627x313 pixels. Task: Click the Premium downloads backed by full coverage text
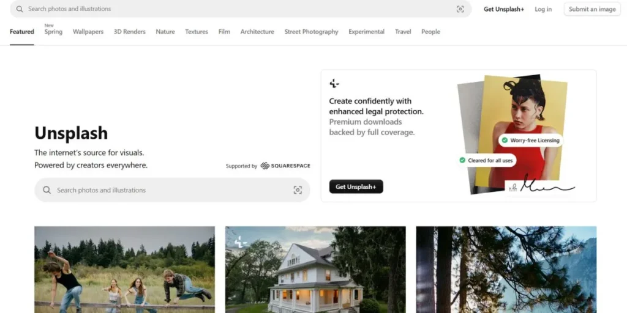point(372,127)
